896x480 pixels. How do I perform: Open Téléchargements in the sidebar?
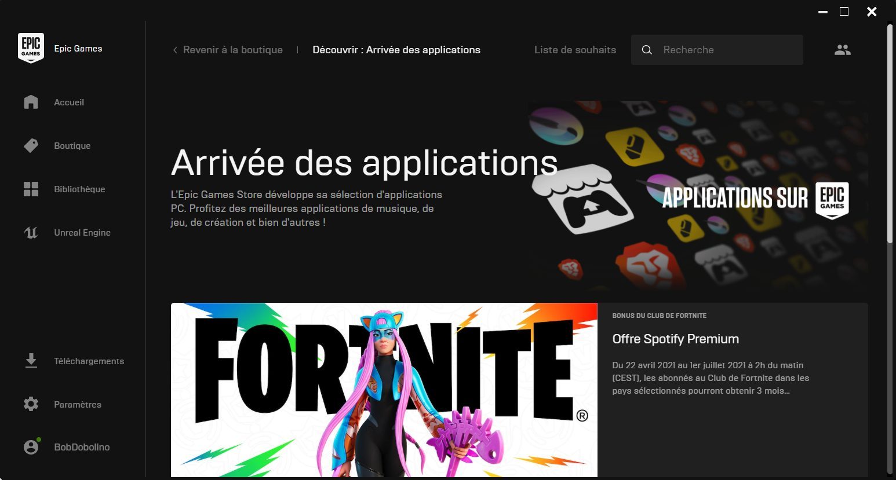(89, 361)
